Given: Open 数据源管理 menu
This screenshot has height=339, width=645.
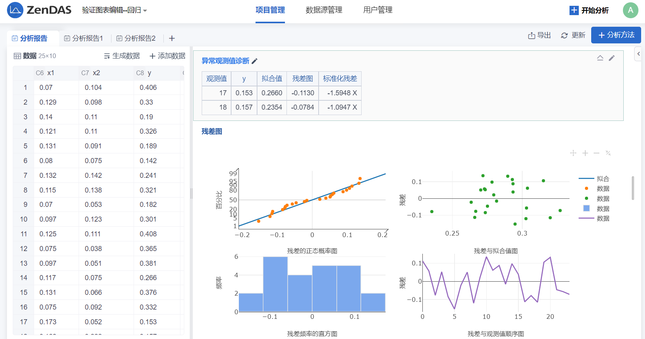Looking at the screenshot, I should (x=324, y=10).
